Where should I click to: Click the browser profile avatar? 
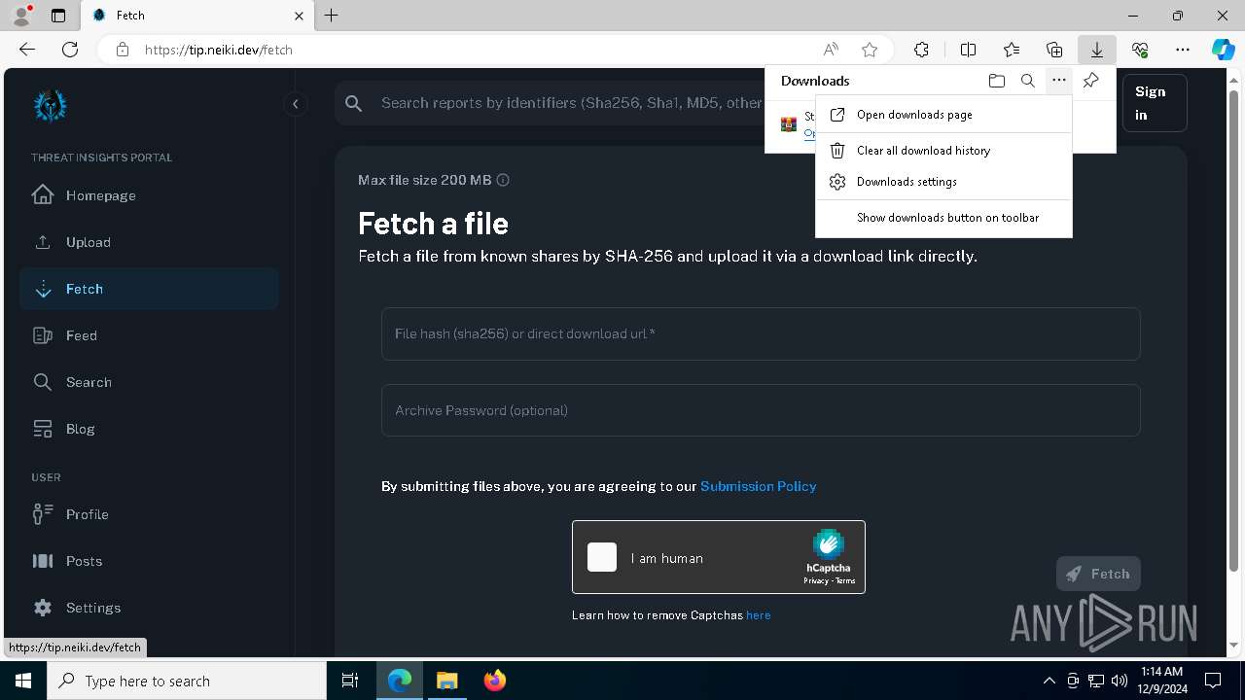pyautogui.click(x=21, y=16)
